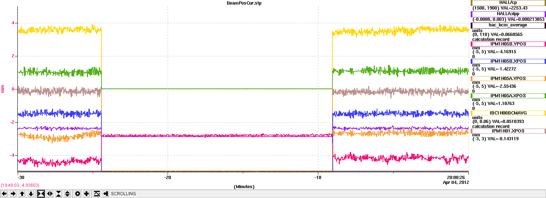Click the circle auto-scale icon
Screen dimensions: 546x198
(x=77, y=194)
